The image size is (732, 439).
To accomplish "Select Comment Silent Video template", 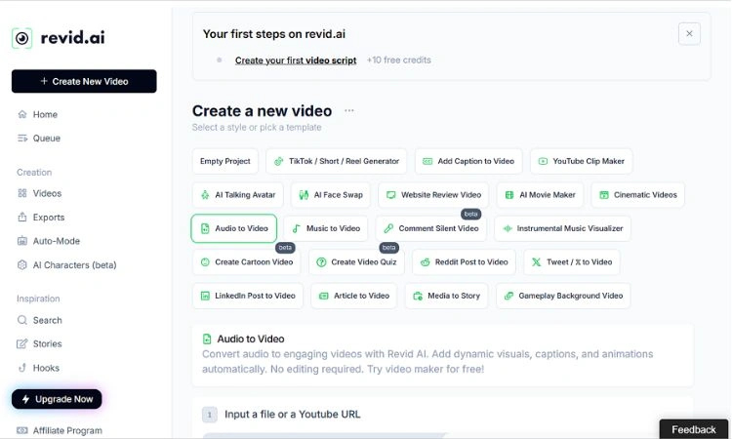I will 430,228.
